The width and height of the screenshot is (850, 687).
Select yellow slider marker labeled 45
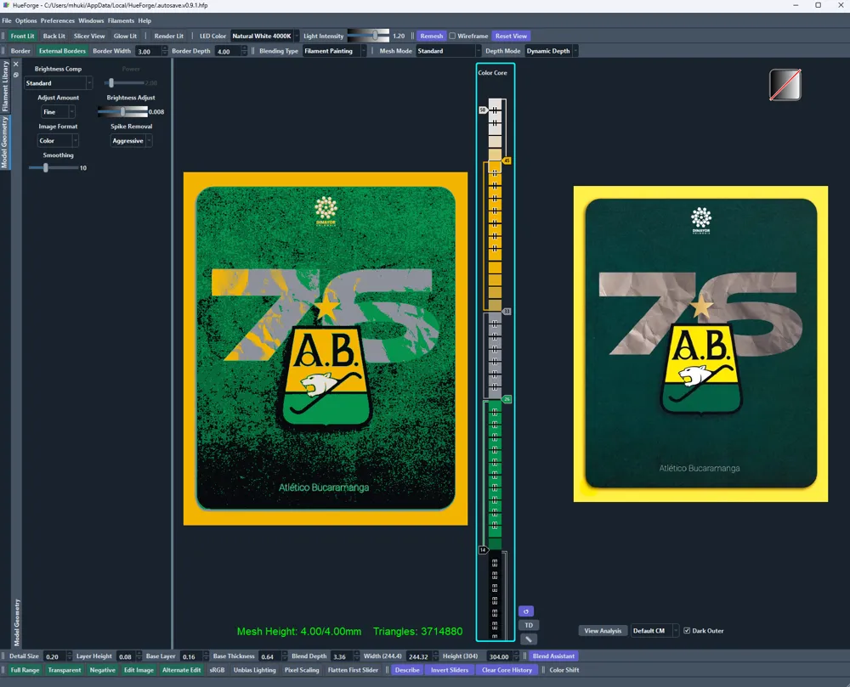pos(507,160)
